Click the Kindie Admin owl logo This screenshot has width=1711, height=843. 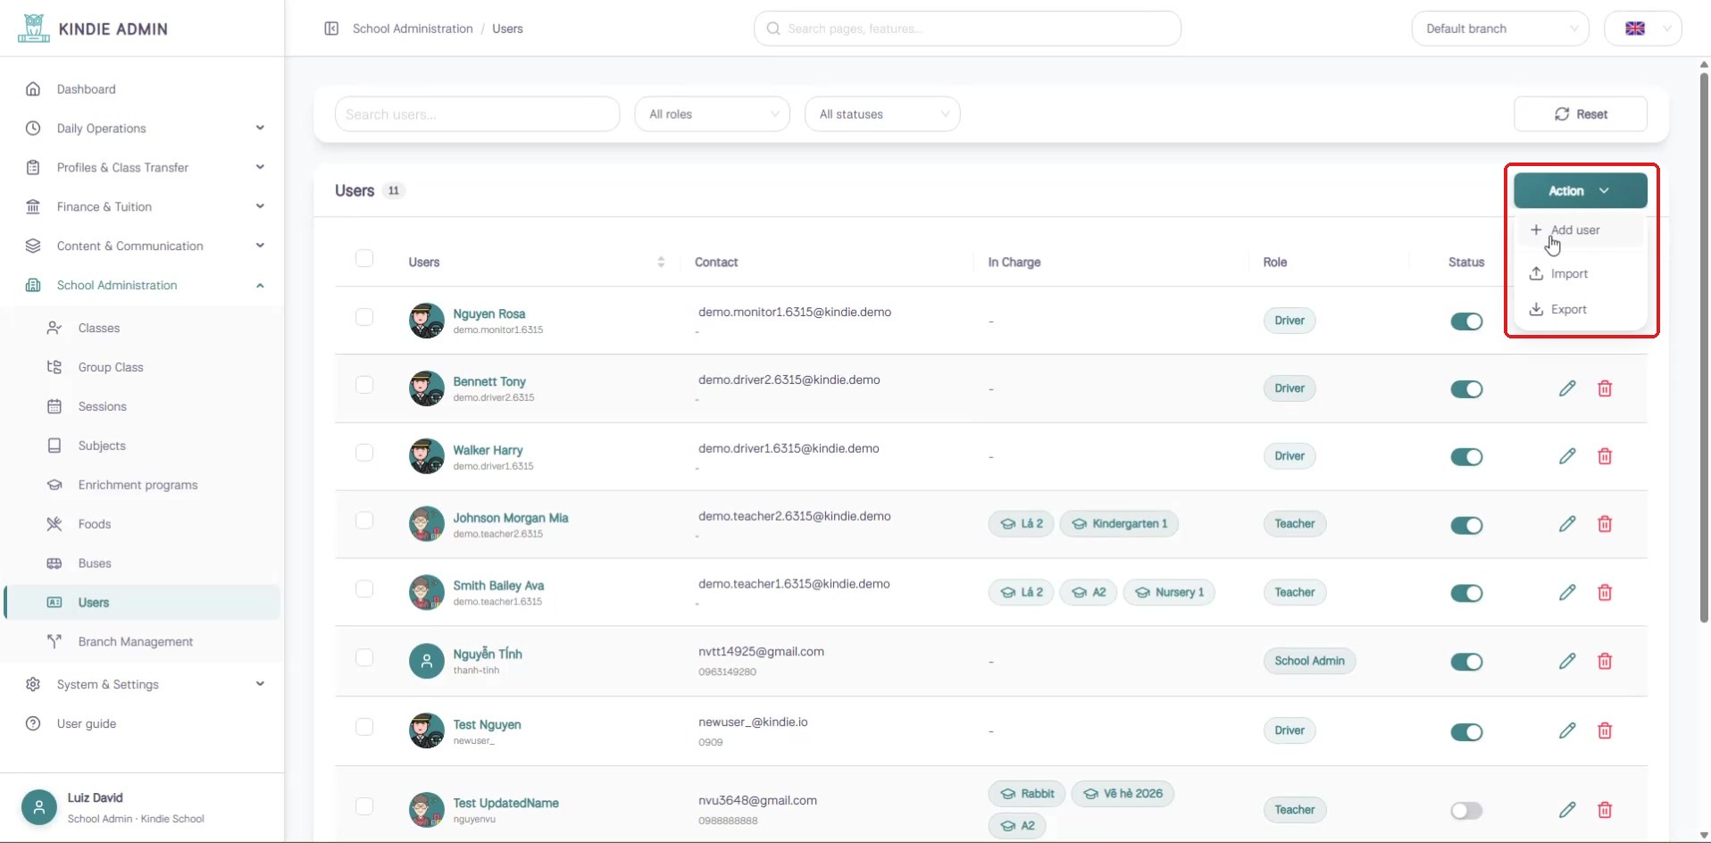34,28
